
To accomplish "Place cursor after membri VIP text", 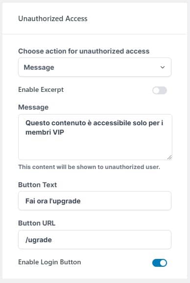I will tap(65, 132).
